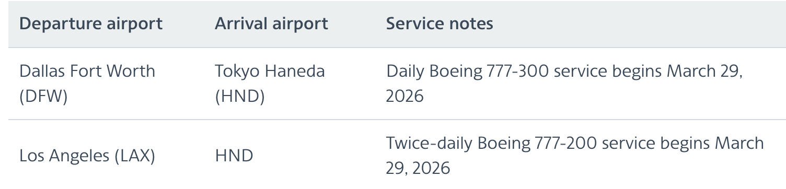Click the (DFW) airport code
Screen dimensions: 786x189
(43, 97)
